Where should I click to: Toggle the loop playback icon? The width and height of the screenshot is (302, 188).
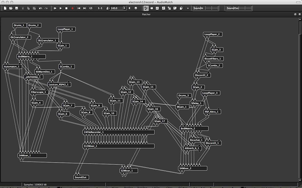(91, 8)
